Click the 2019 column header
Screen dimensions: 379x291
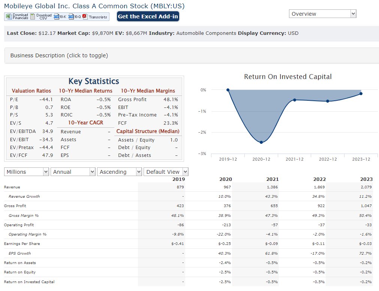pyautogui.click(x=178, y=179)
